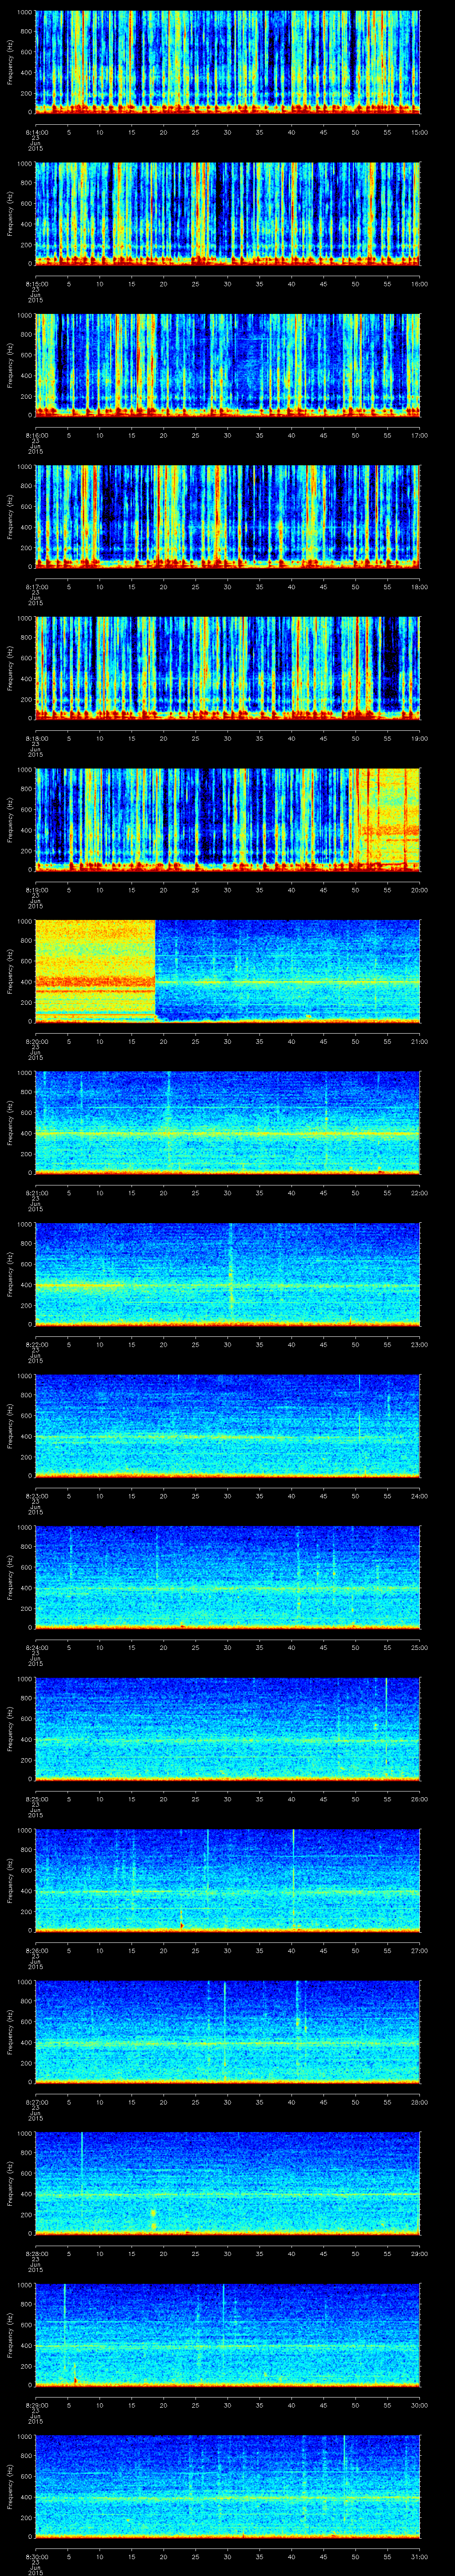Click the spectrogram panel starting at 8:25:00
Viewport: 455px width, 2576px height.
tap(228, 1729)
